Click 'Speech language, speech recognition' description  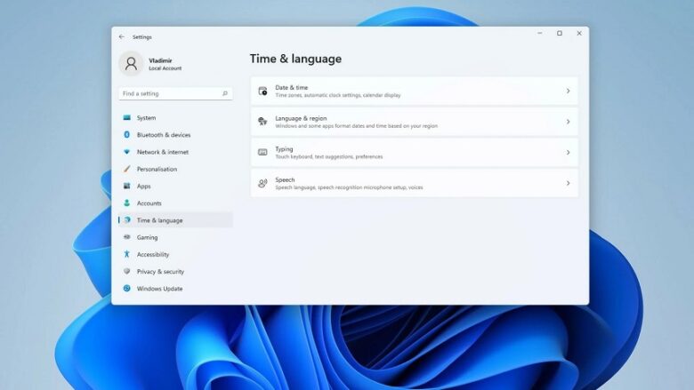(x=349, y=187)
